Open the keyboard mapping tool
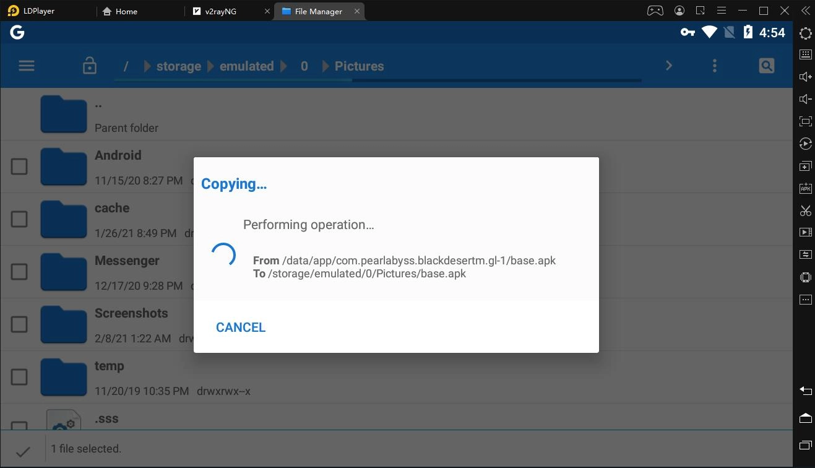 (805, 54)
